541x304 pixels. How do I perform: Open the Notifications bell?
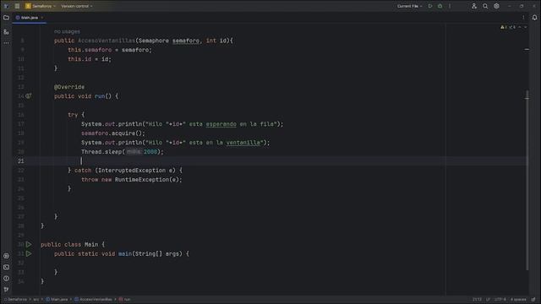pyautogui.click(x=534, y=17)
